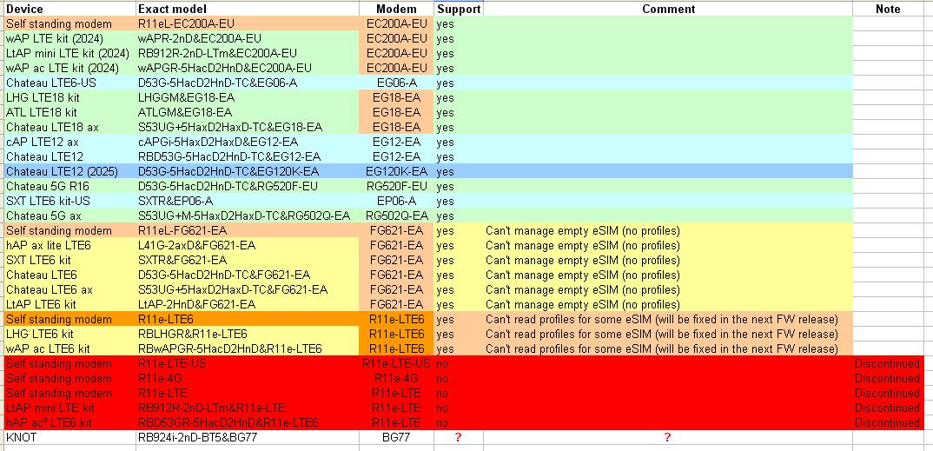Select RBD53G-5HacD2HnD-TC&EG12-EA cell
The height and width of the screenshot is (451, 933).
point(247,157)
